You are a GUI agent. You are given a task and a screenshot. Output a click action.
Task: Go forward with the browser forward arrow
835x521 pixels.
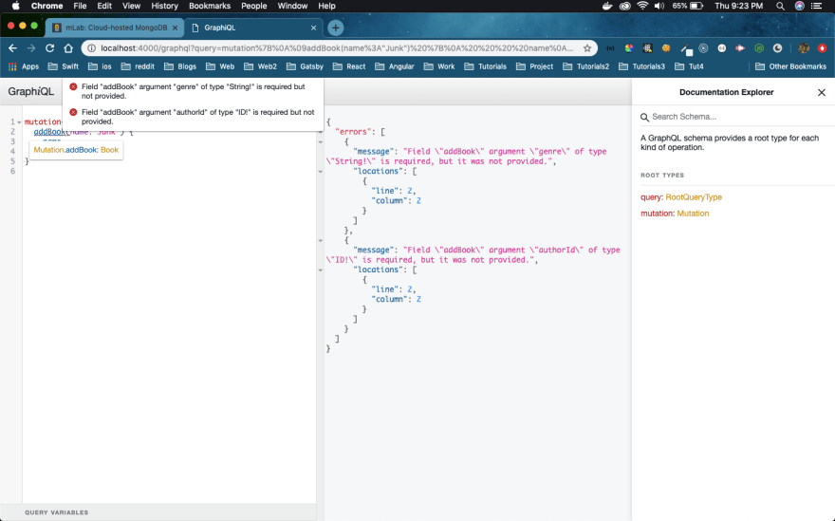[x=31, y=48]
